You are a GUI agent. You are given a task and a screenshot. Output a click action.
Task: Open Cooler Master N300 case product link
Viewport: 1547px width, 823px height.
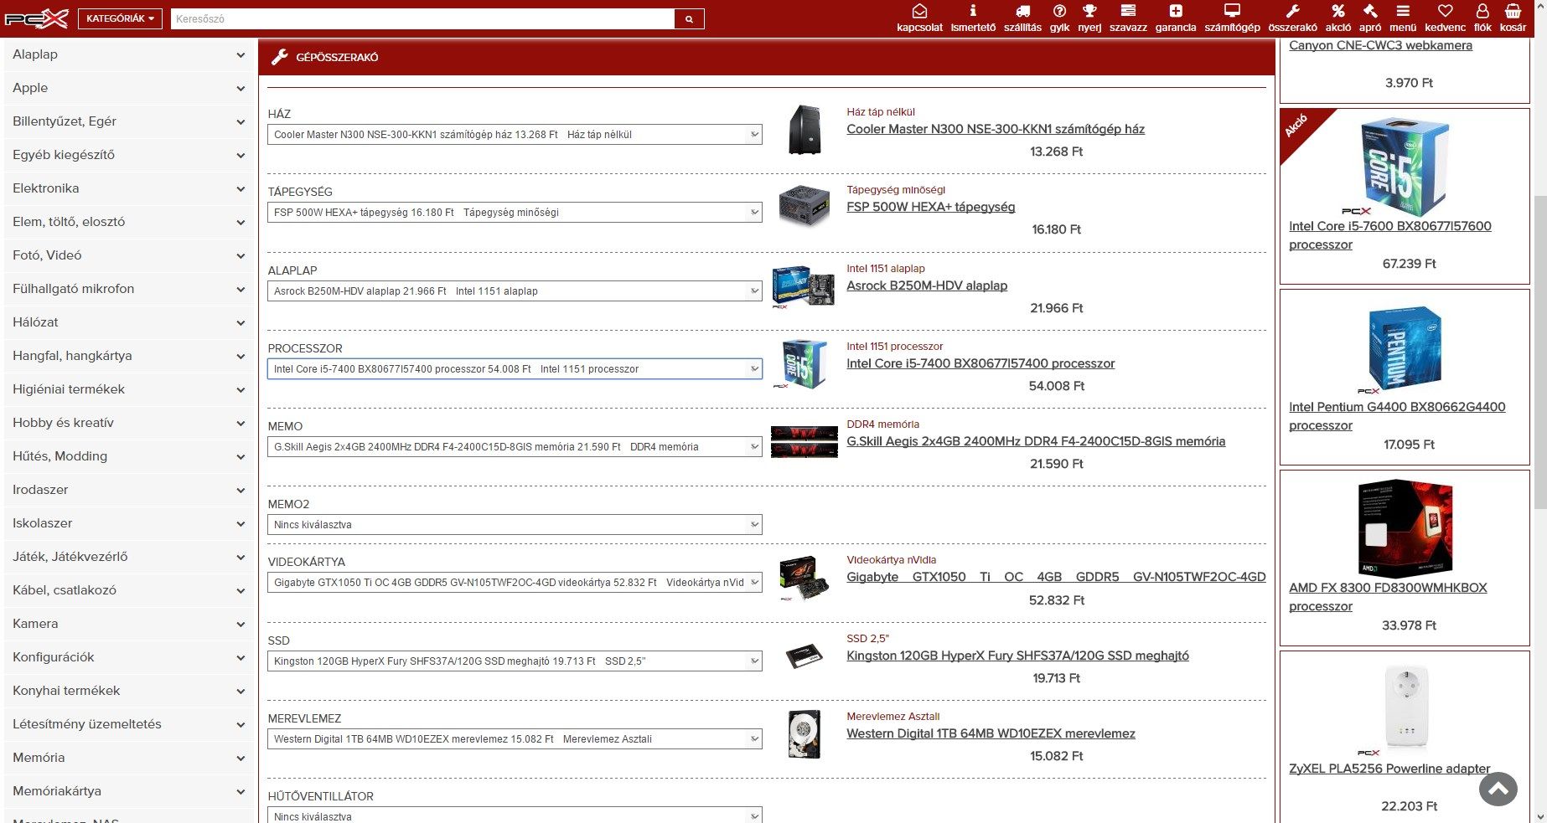tap(996, 129)
